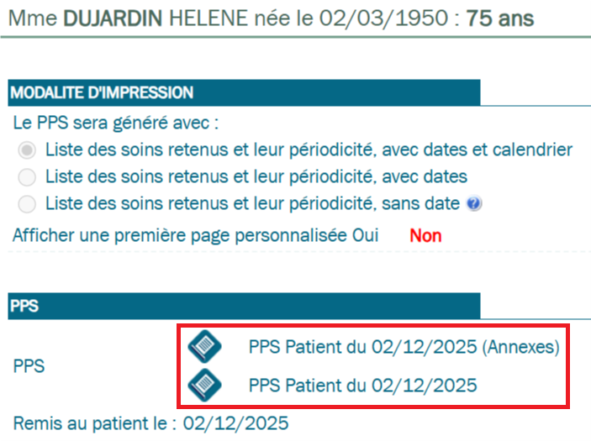Viewport: 591px width, 441px height.
Task: Open 'PPS Patient du 02/12/2025 (Annexes)' link
Action: pyautogui.click(x=404, y=347)
